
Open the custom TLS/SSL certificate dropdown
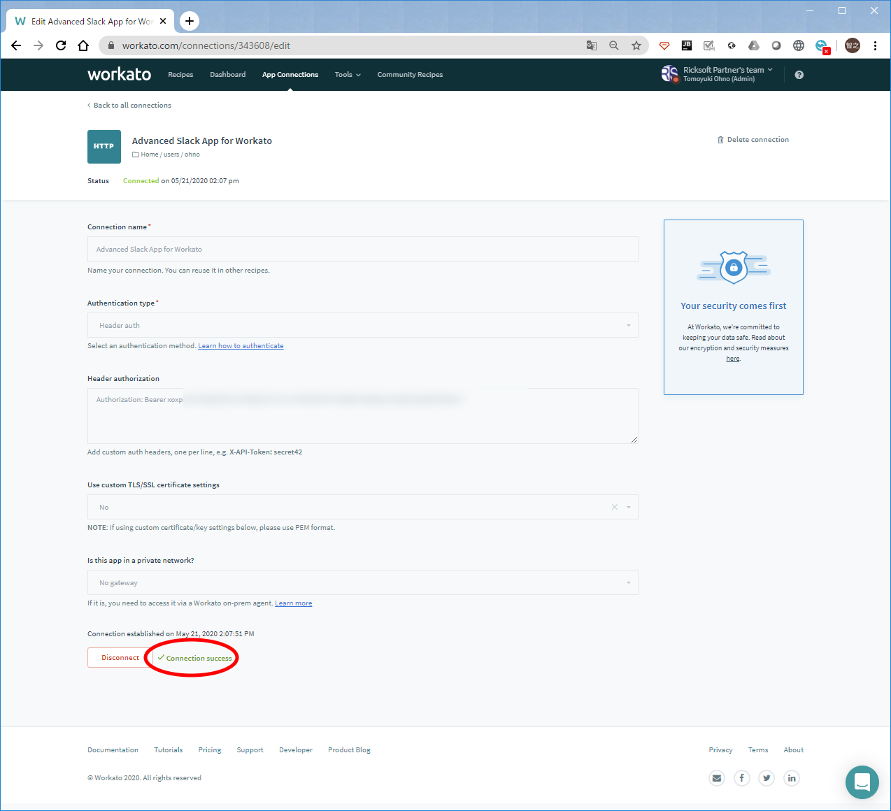coord(363,507)
